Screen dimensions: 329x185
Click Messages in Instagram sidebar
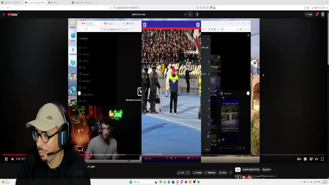pyautogui.click(x=84, y=74)
